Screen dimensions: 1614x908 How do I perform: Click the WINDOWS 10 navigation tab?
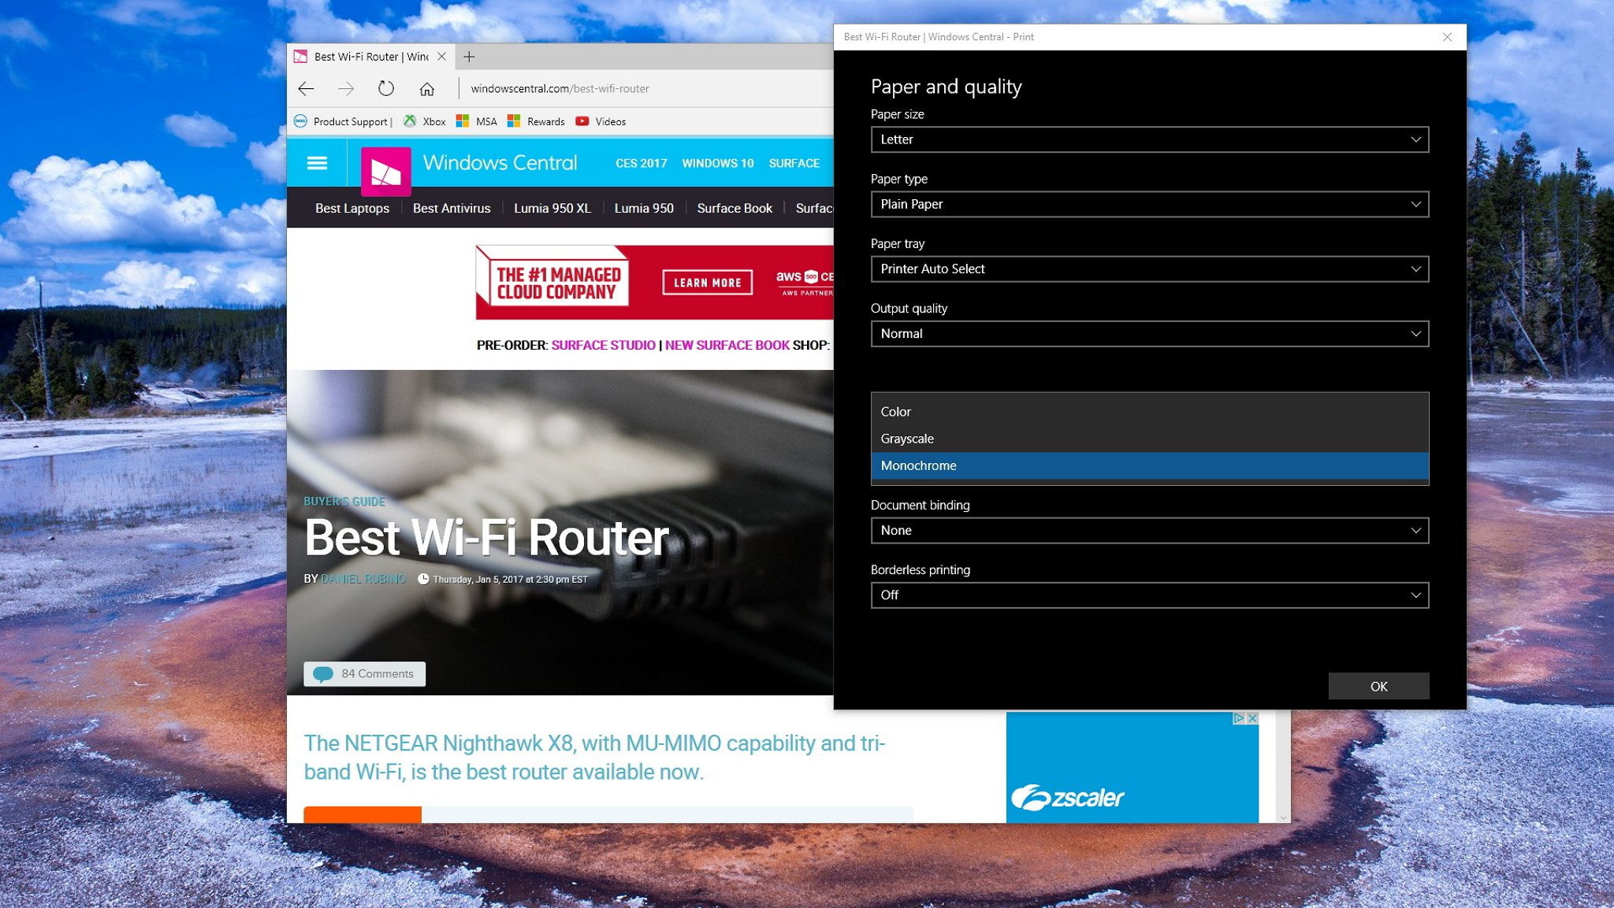pyautogui.click(x=717, y=164)
